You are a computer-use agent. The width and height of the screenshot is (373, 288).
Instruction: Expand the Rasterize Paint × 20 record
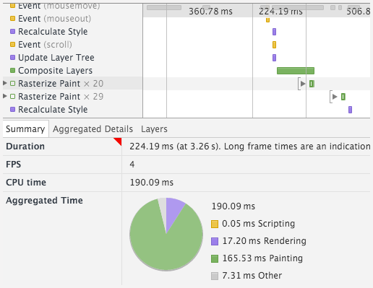[x=4, y=83]
